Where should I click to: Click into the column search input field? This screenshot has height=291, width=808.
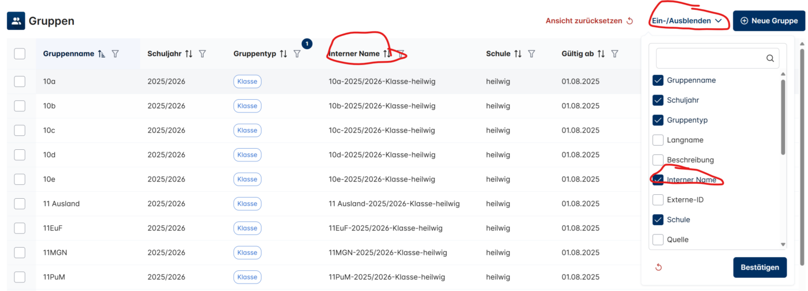point(710,58)
